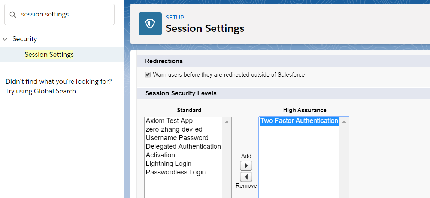
Task: Select Passwordless Login option
Action: pyautogui.click(x=176, y=172)
